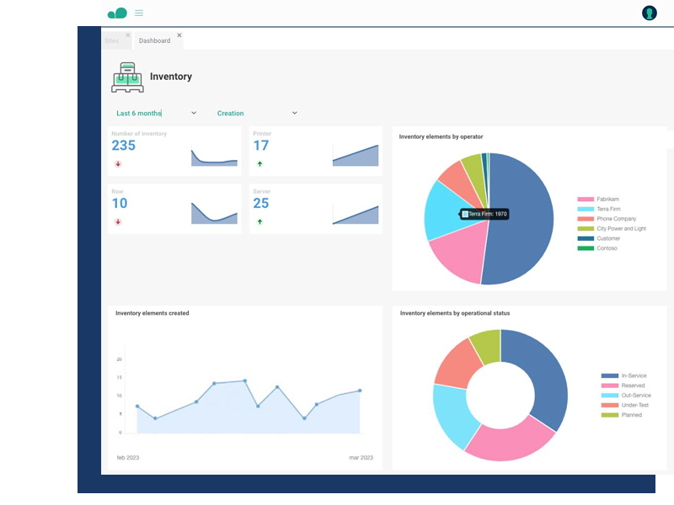
Task: Click green up arrow on Printer card
Action: coord(259,164)
